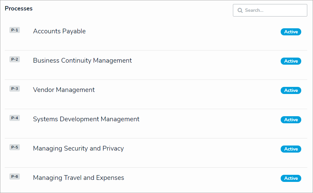Click Active status on Accounts Payable
This screenshot has width=313, height=193.
point(291,32)
